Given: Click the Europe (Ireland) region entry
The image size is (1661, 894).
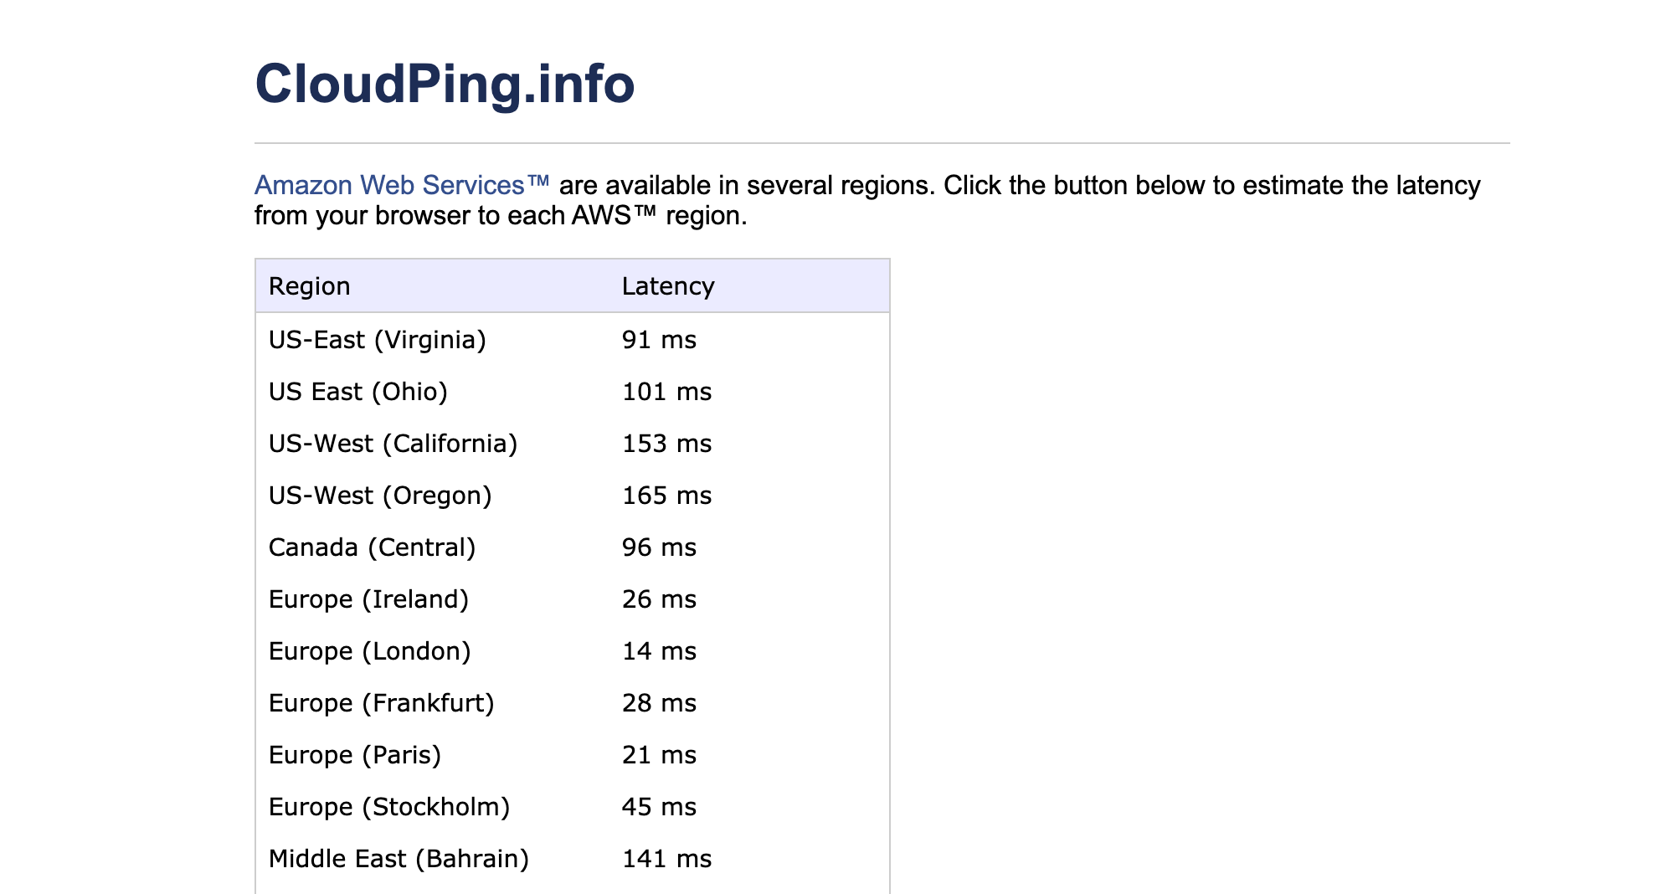Looking at the screenshot, I should tap(368, 599).
